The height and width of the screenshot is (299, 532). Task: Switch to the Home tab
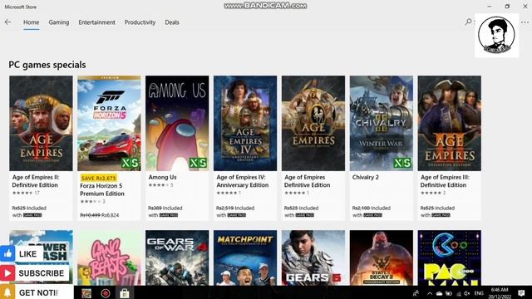[x=32, y=22]
